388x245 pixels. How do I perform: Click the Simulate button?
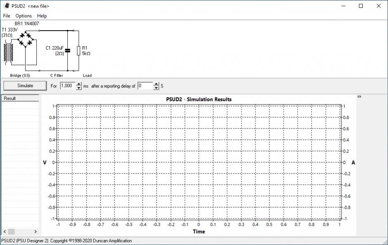[25, 86]
